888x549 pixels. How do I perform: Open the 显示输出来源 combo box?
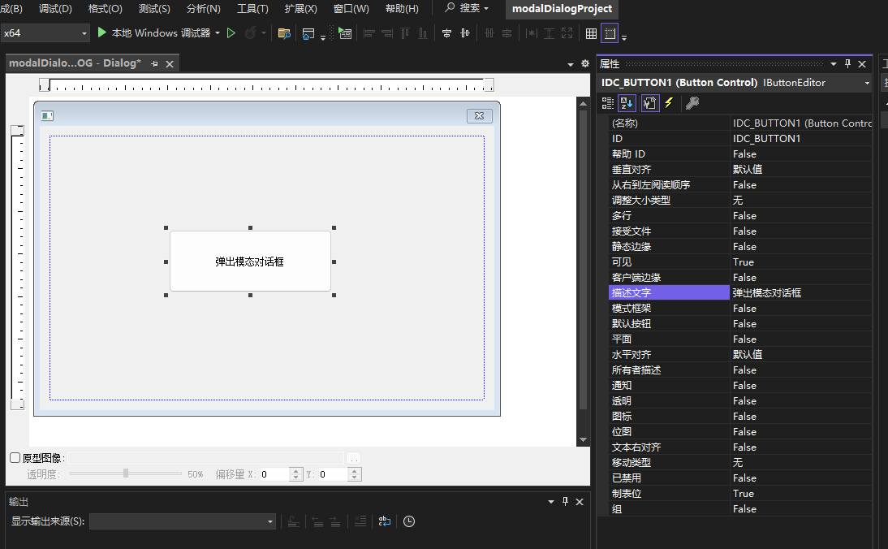click(x=270, y=521)
